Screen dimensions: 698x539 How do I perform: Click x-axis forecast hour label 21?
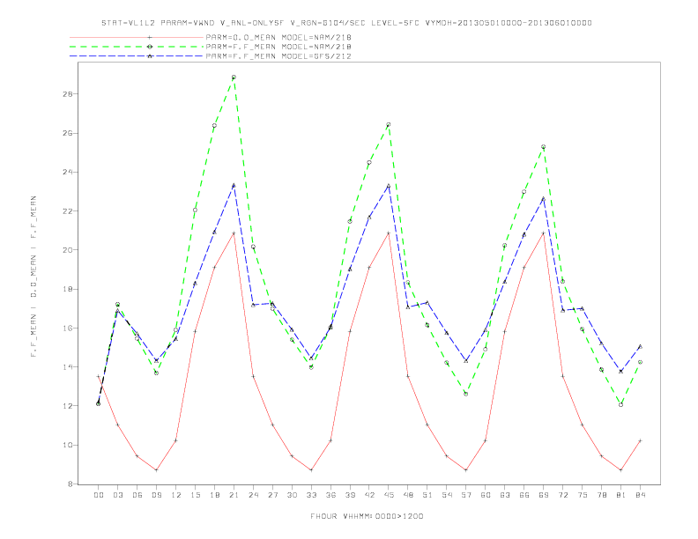pos(234,495)
